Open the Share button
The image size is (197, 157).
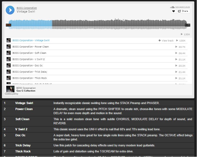pos(183,11)
